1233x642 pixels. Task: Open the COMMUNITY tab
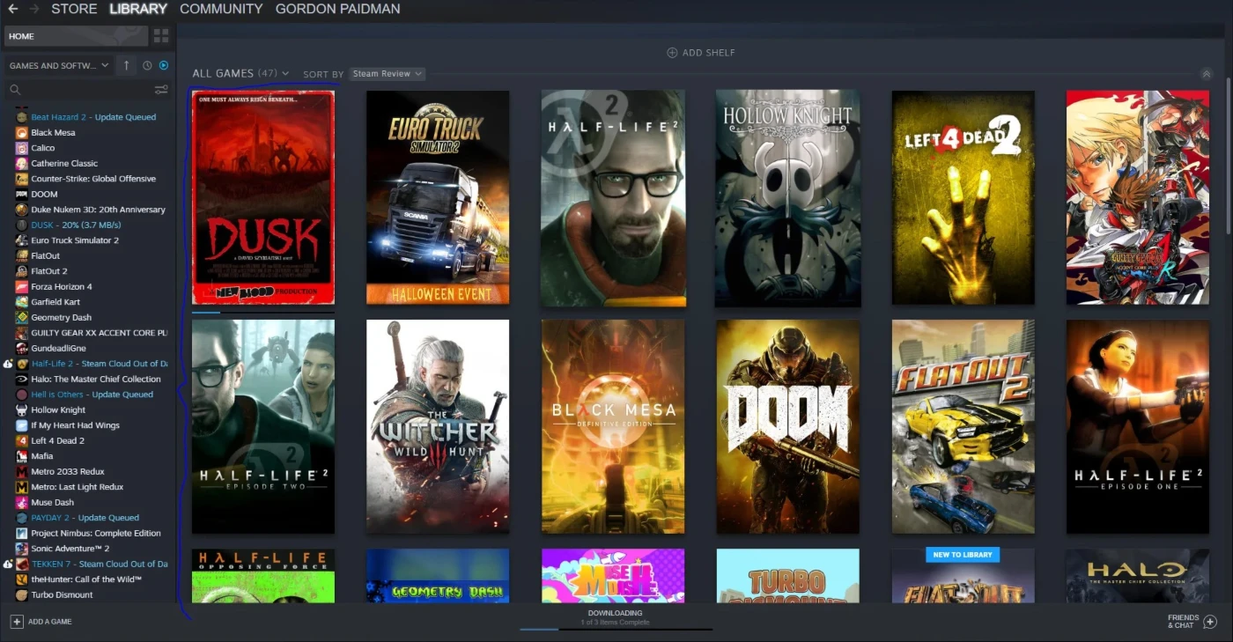[221, 9]
